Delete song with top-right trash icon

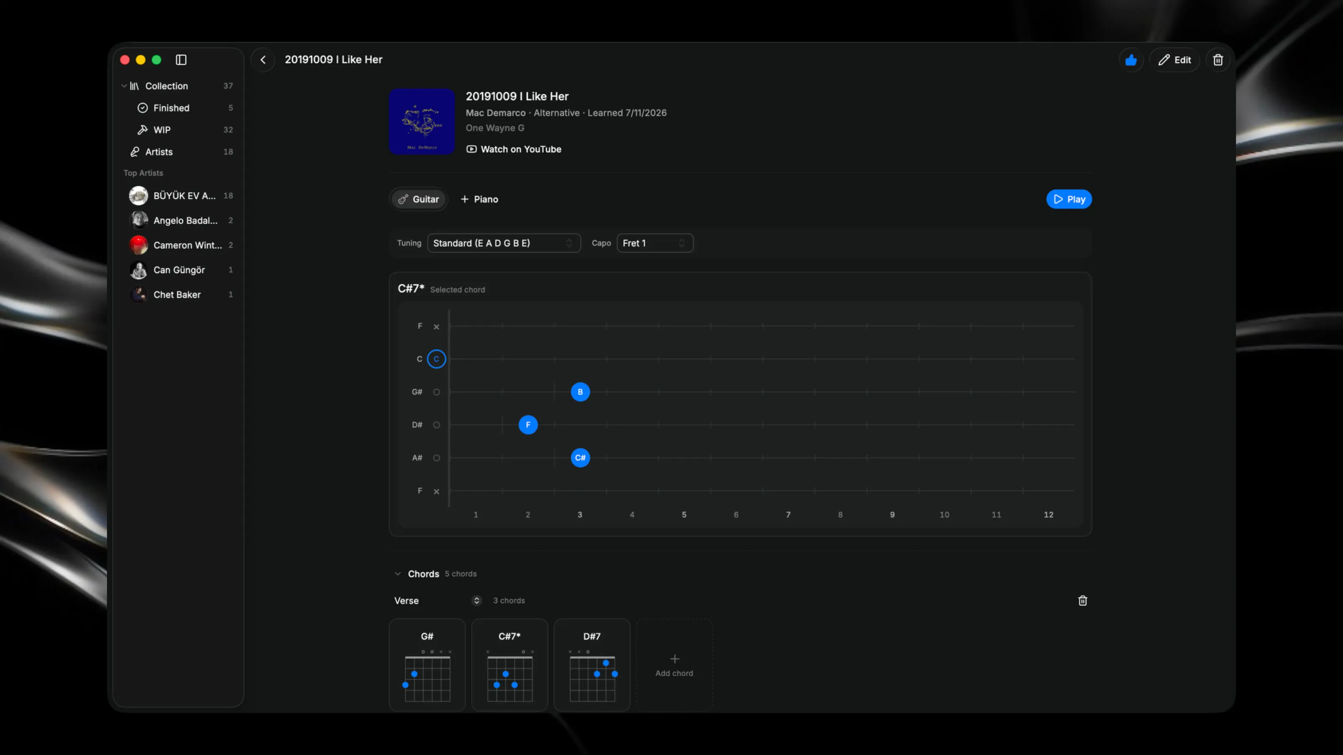[x=1218, y=60]
